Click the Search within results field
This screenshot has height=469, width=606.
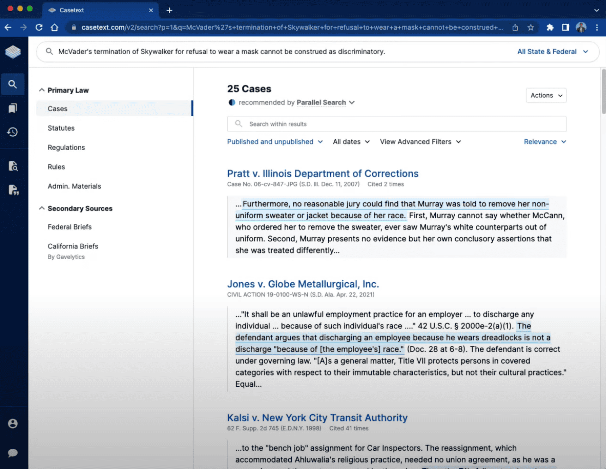[397, 124]
